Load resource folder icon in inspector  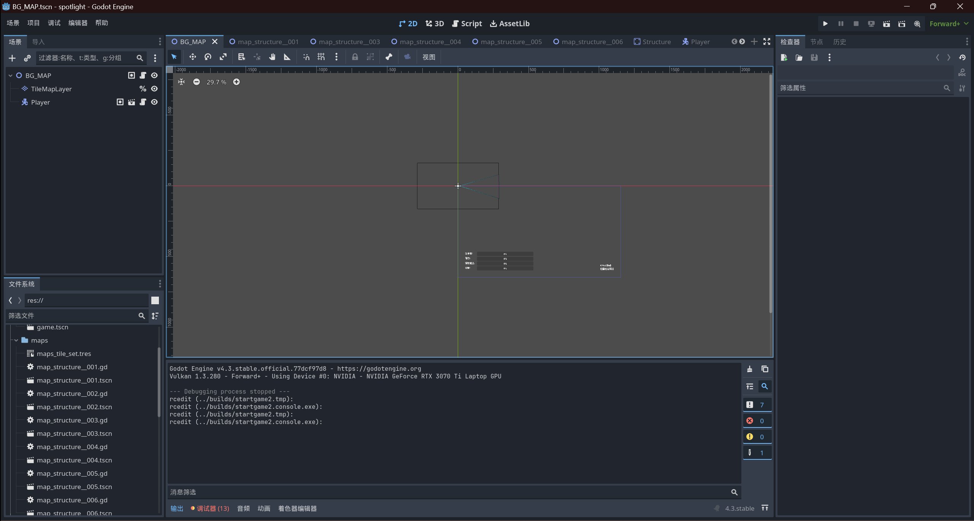pyautogui.click(x=799, y=57)
